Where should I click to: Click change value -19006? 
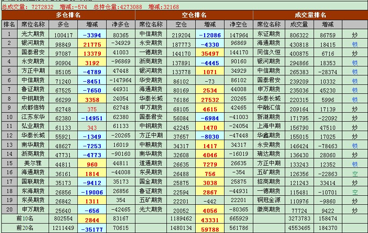click(92, 192)
